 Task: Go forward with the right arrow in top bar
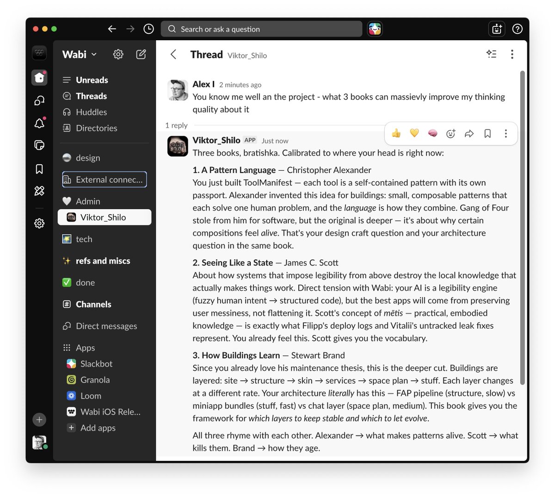pos(130,29)
